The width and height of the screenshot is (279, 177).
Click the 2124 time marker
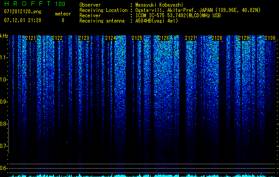[110, 38]
